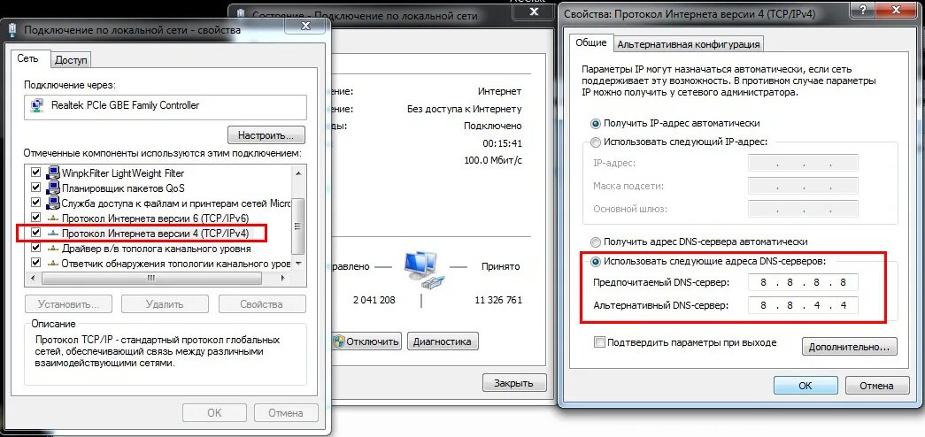Select the TCP/IPv4 protocol icon
The height and width of the screenshot is (437, 925).
point(54,233)
